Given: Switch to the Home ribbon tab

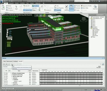Looking at the screenshot, I should click(6, 3).
